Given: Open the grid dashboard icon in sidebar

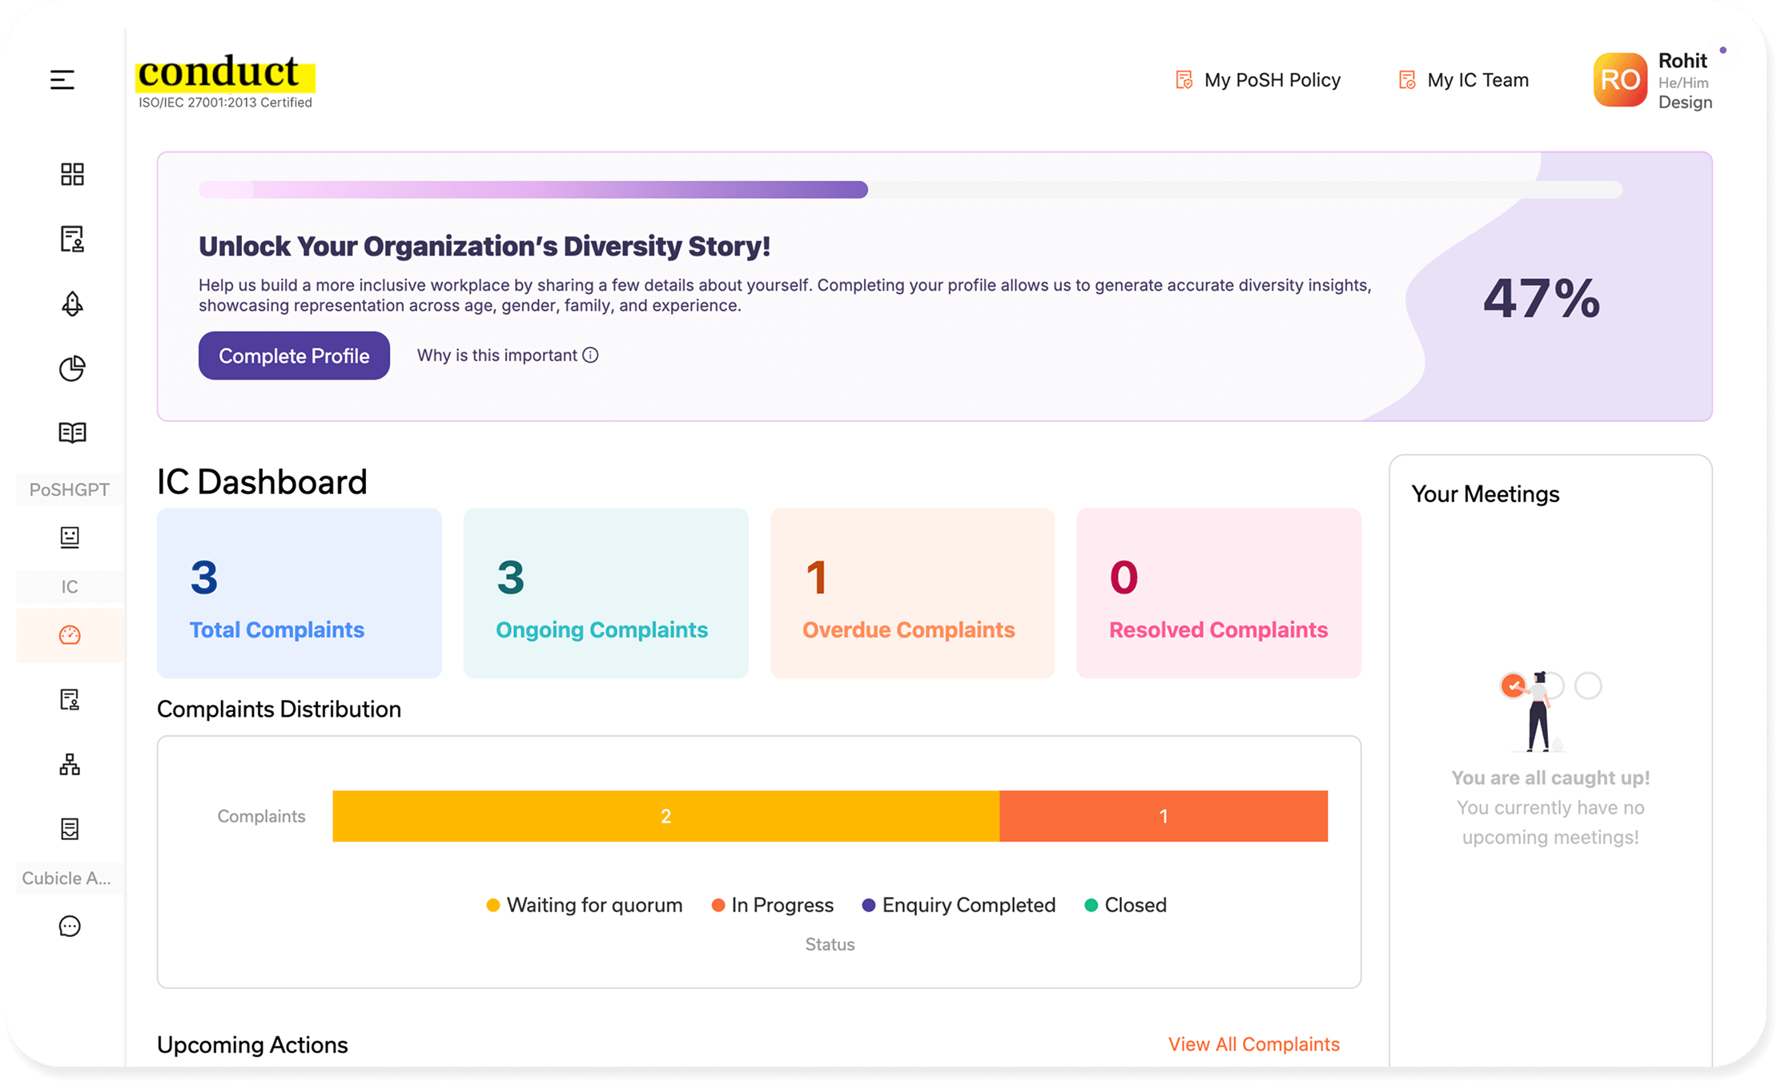Looking at the screenshot, I should (x=72, y=174).
